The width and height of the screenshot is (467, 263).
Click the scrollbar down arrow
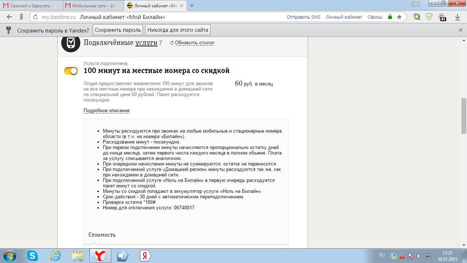[464, 245]
